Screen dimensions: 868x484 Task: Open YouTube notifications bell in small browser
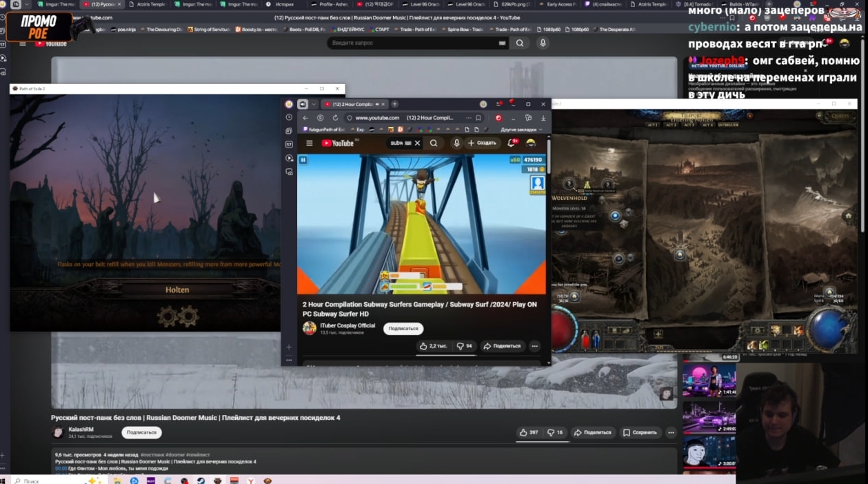[512, 143]
